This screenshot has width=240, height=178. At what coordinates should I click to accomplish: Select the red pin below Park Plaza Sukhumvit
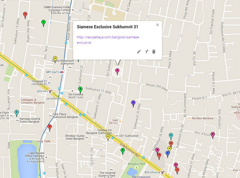[x=49, y=128]
